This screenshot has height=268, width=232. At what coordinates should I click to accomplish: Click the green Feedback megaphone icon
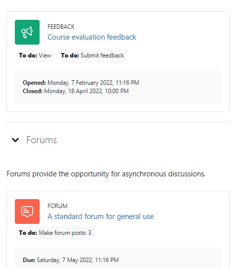[x=27, y=32]
